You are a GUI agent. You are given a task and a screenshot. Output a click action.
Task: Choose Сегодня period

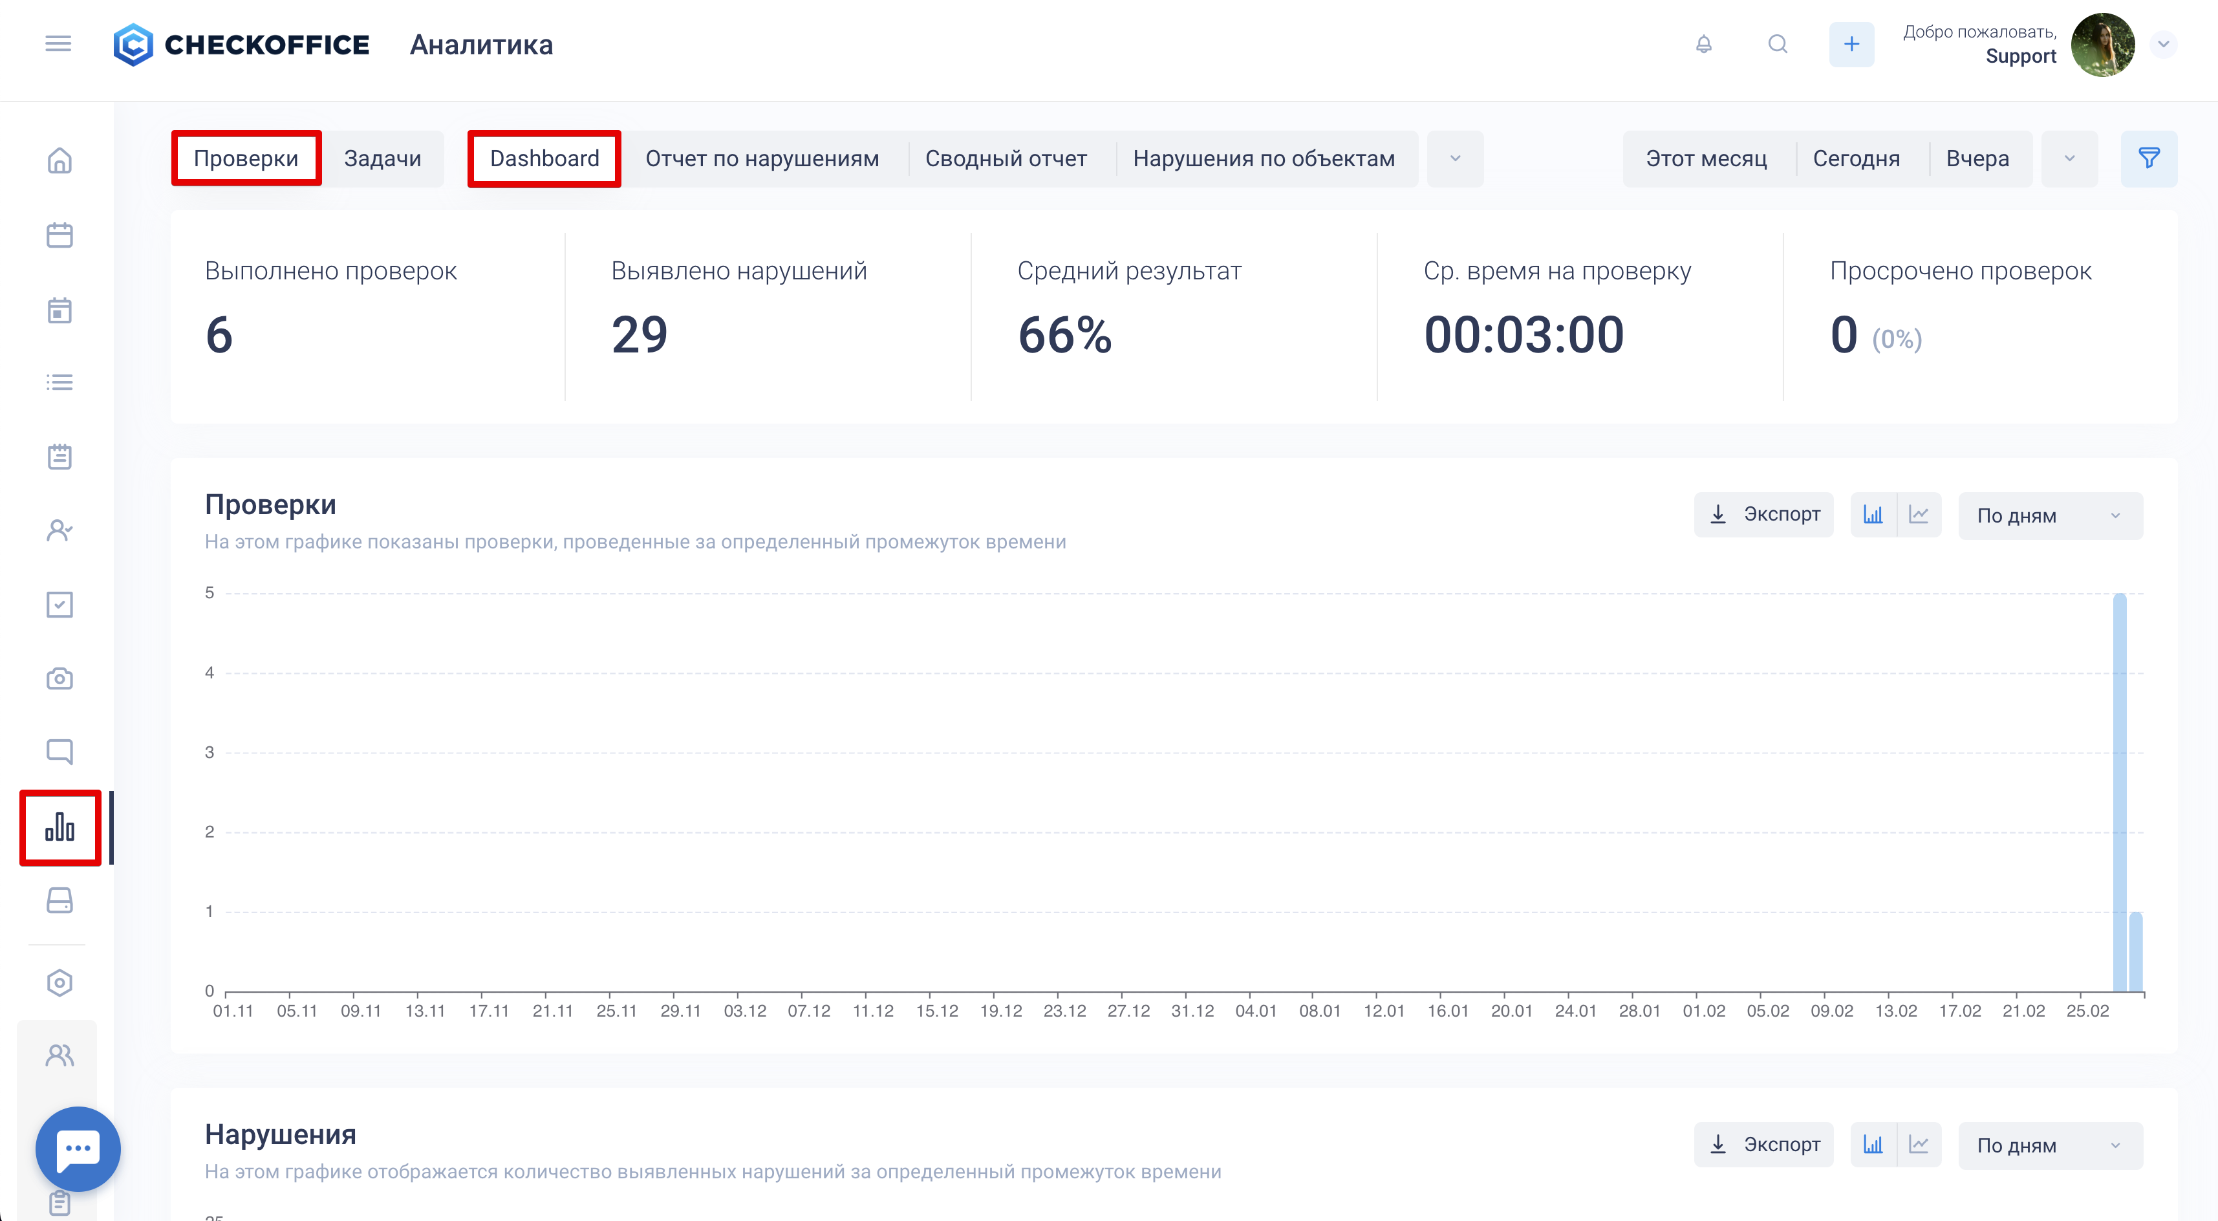click(1857, 158)
